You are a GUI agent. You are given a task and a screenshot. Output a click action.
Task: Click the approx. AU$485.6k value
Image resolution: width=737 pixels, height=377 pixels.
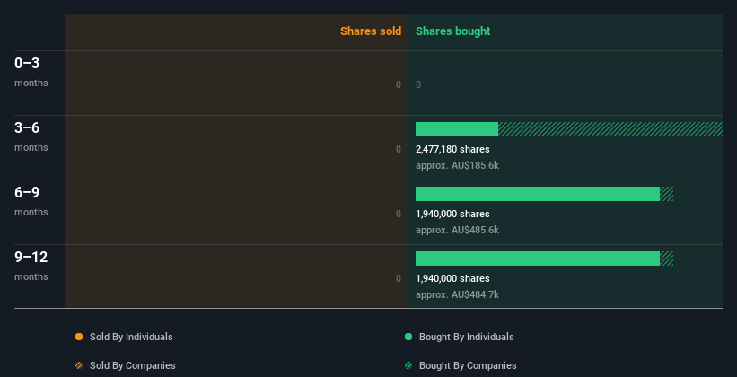(x=457, y=230)
